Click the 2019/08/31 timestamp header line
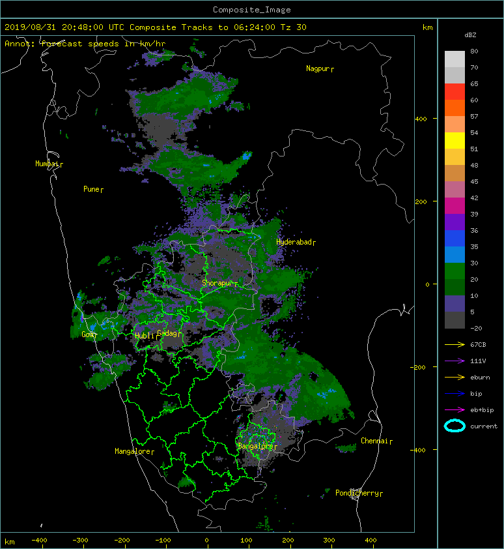504x549 pixels. click(156, 27)
